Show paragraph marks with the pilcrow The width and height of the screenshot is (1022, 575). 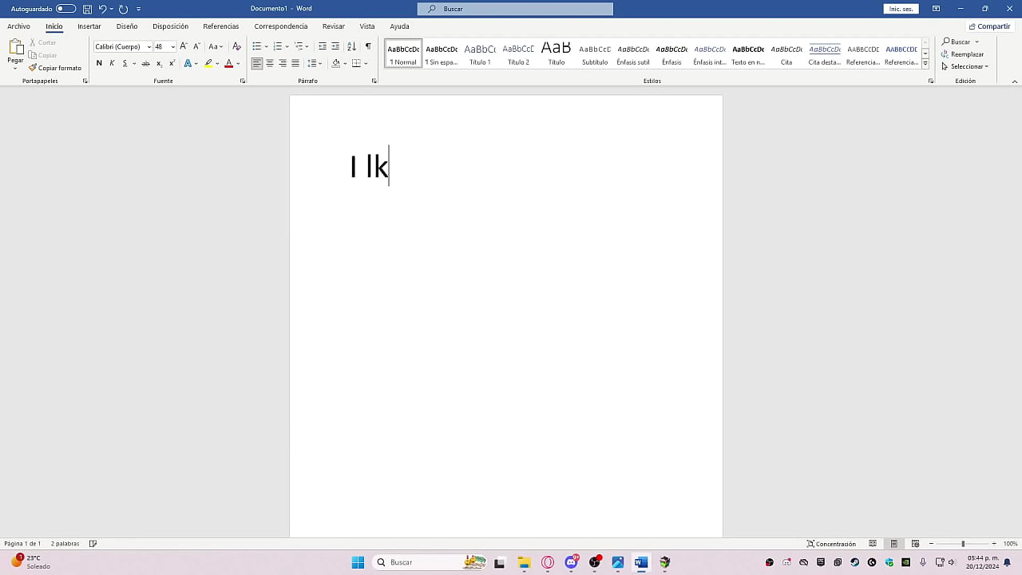(x=368, y=46)
